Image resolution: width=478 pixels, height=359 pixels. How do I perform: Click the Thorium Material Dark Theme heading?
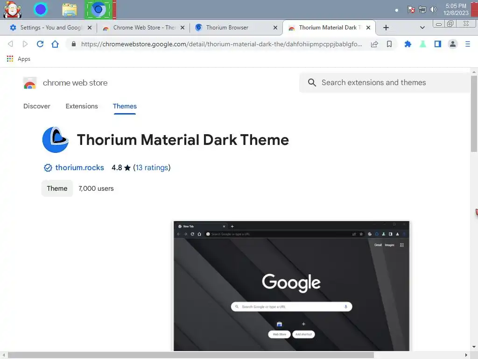183,140
